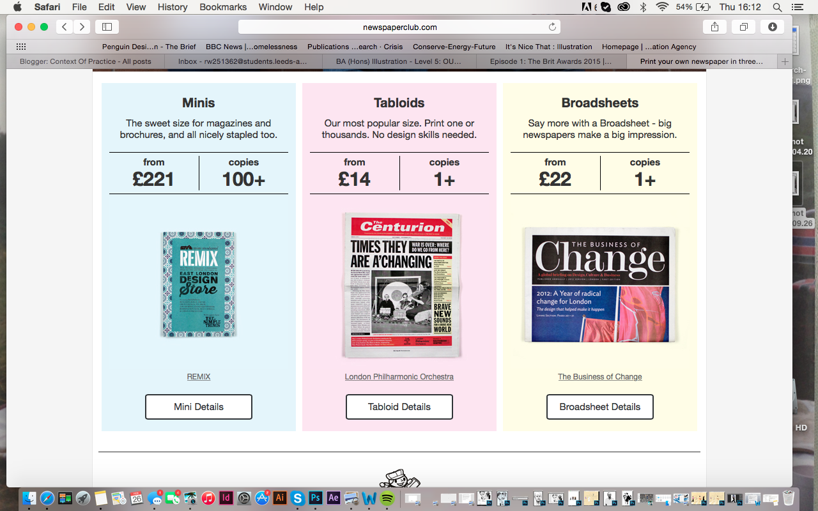This screenshot has width=818, height=511.
Task: Click the Mini Details button
Action: coord(199,407)
